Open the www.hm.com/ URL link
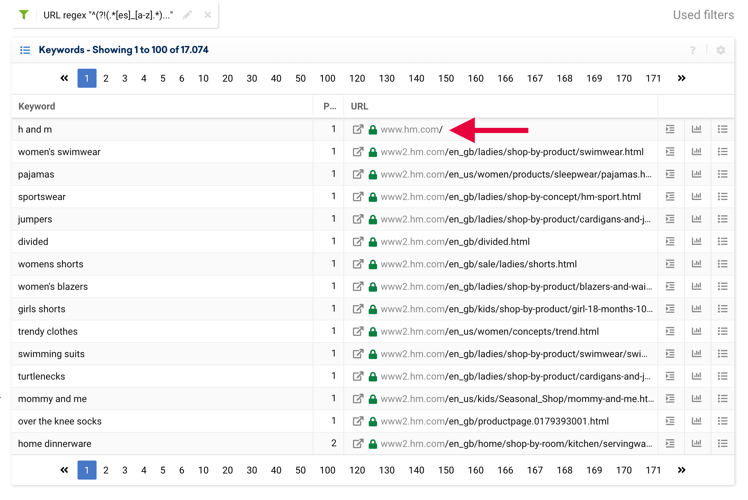 click(x=411, y=129)
